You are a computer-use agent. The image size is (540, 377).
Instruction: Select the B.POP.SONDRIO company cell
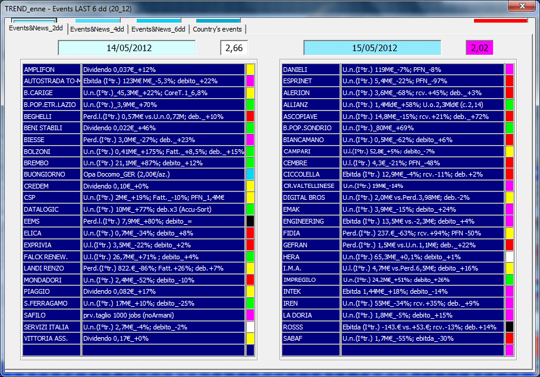(310, 128)
